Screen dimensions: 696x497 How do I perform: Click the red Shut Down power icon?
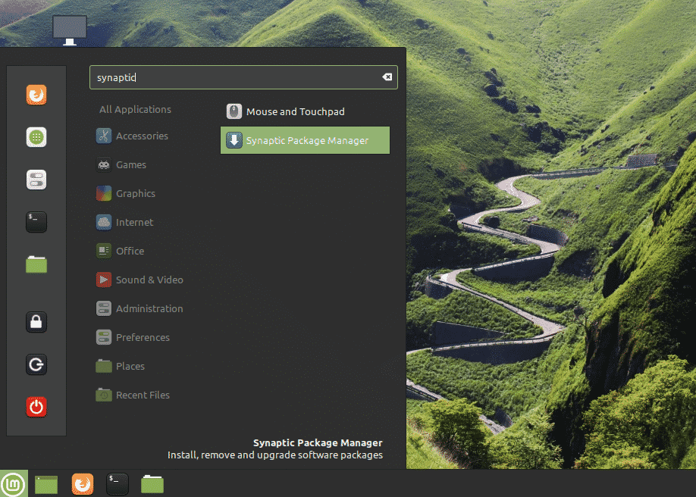point(36,407)
